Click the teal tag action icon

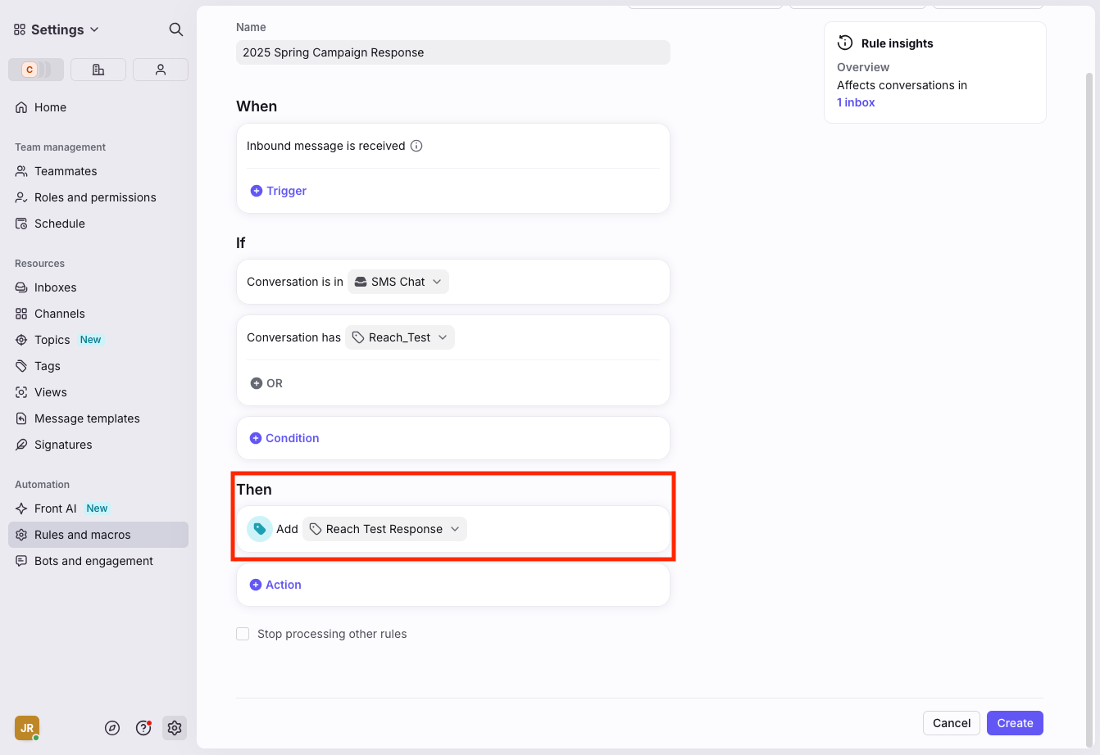pyautogui.click(x=260, y=529)
